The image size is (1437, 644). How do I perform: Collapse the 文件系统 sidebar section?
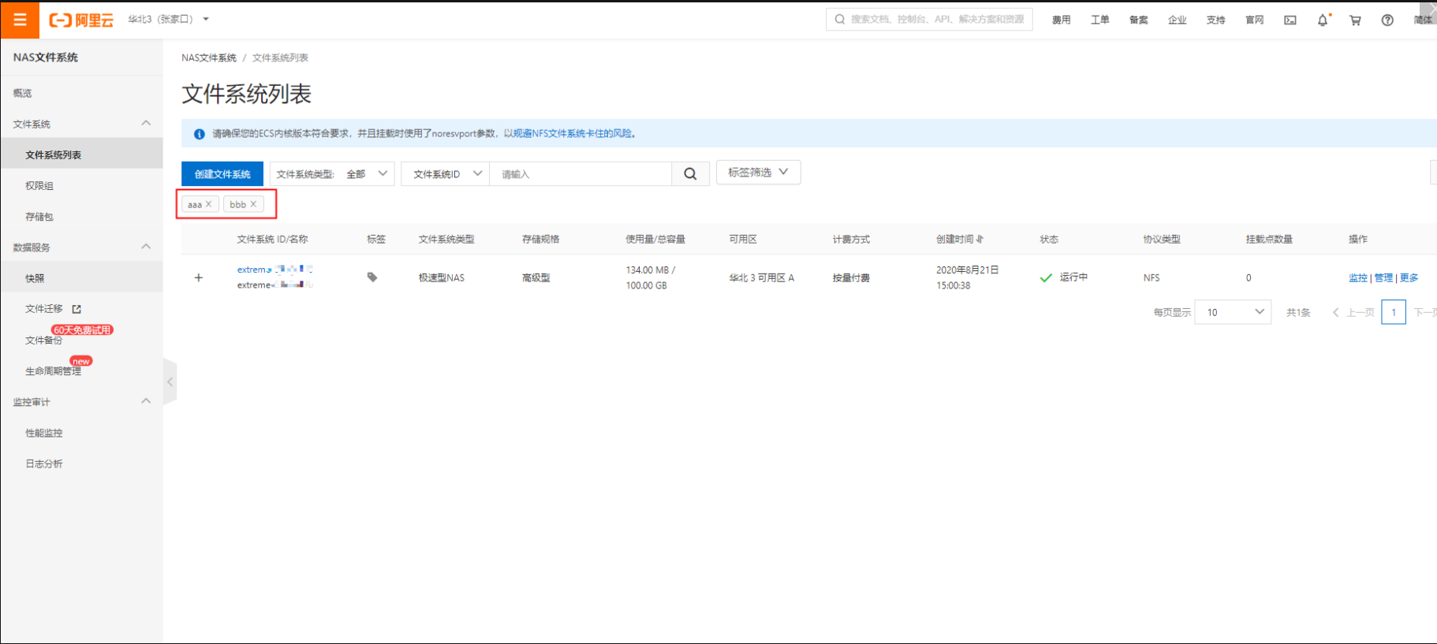pos(146,123)
